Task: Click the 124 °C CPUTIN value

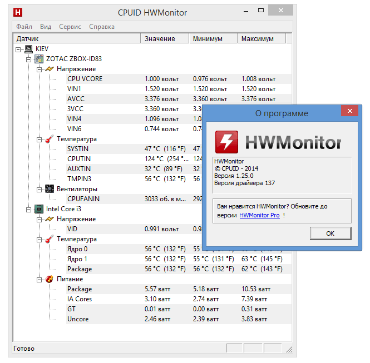Action: [166, 159]
